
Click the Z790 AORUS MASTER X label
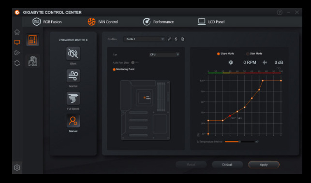73,40
